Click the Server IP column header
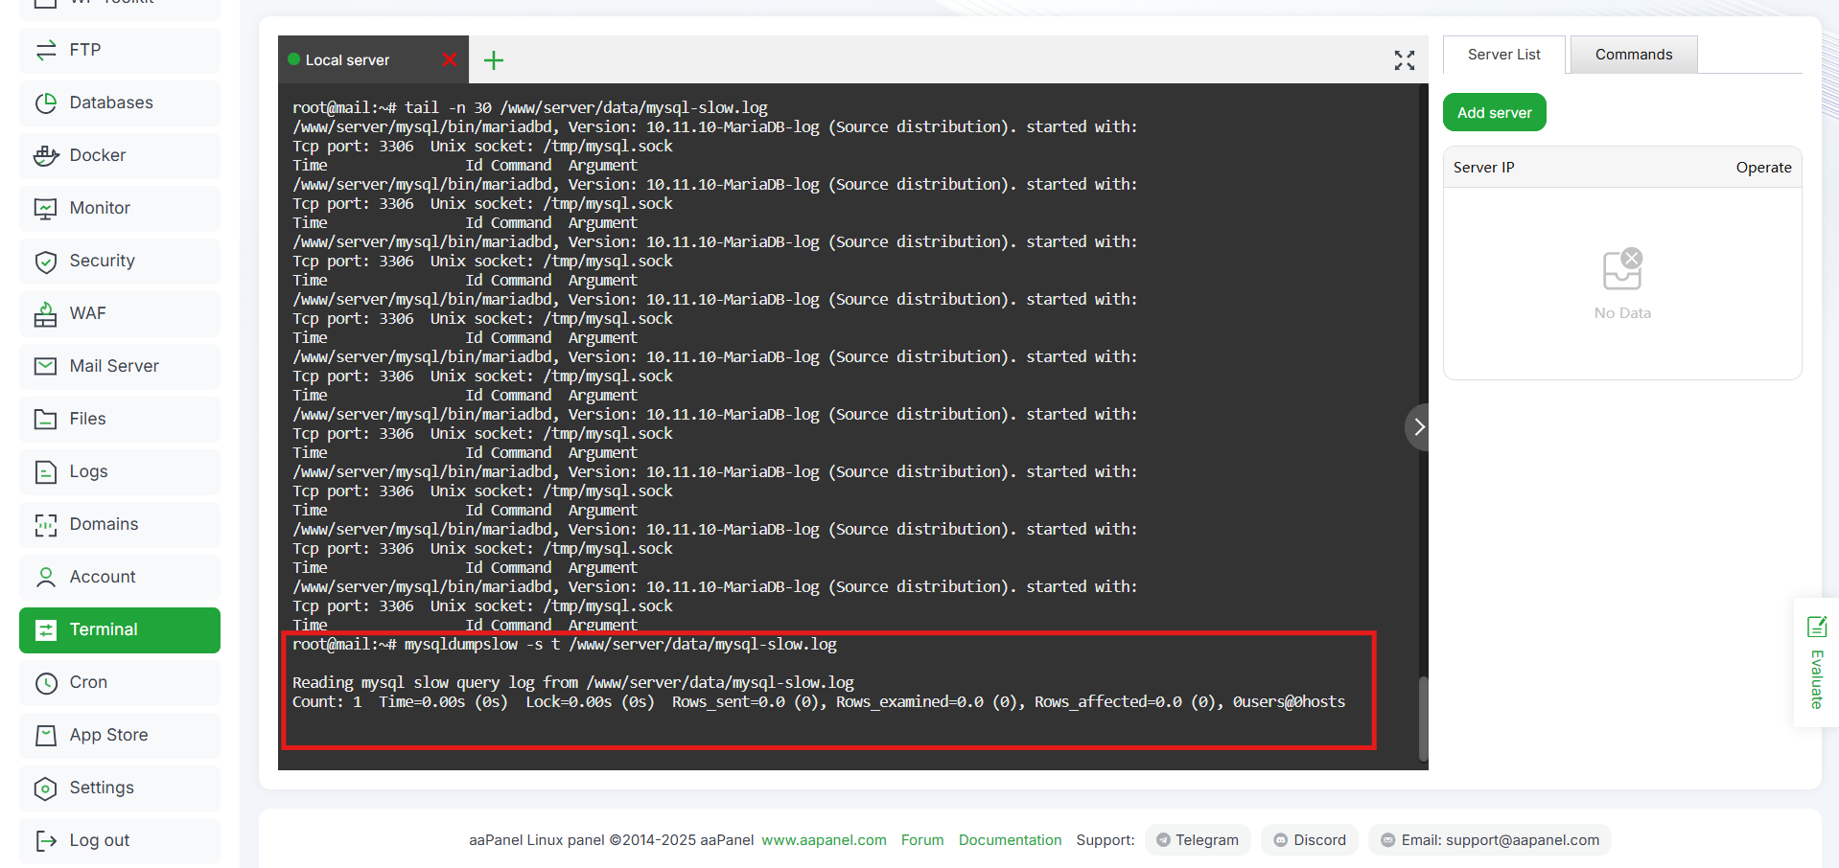1839x868 pixels. [1483, 168]
